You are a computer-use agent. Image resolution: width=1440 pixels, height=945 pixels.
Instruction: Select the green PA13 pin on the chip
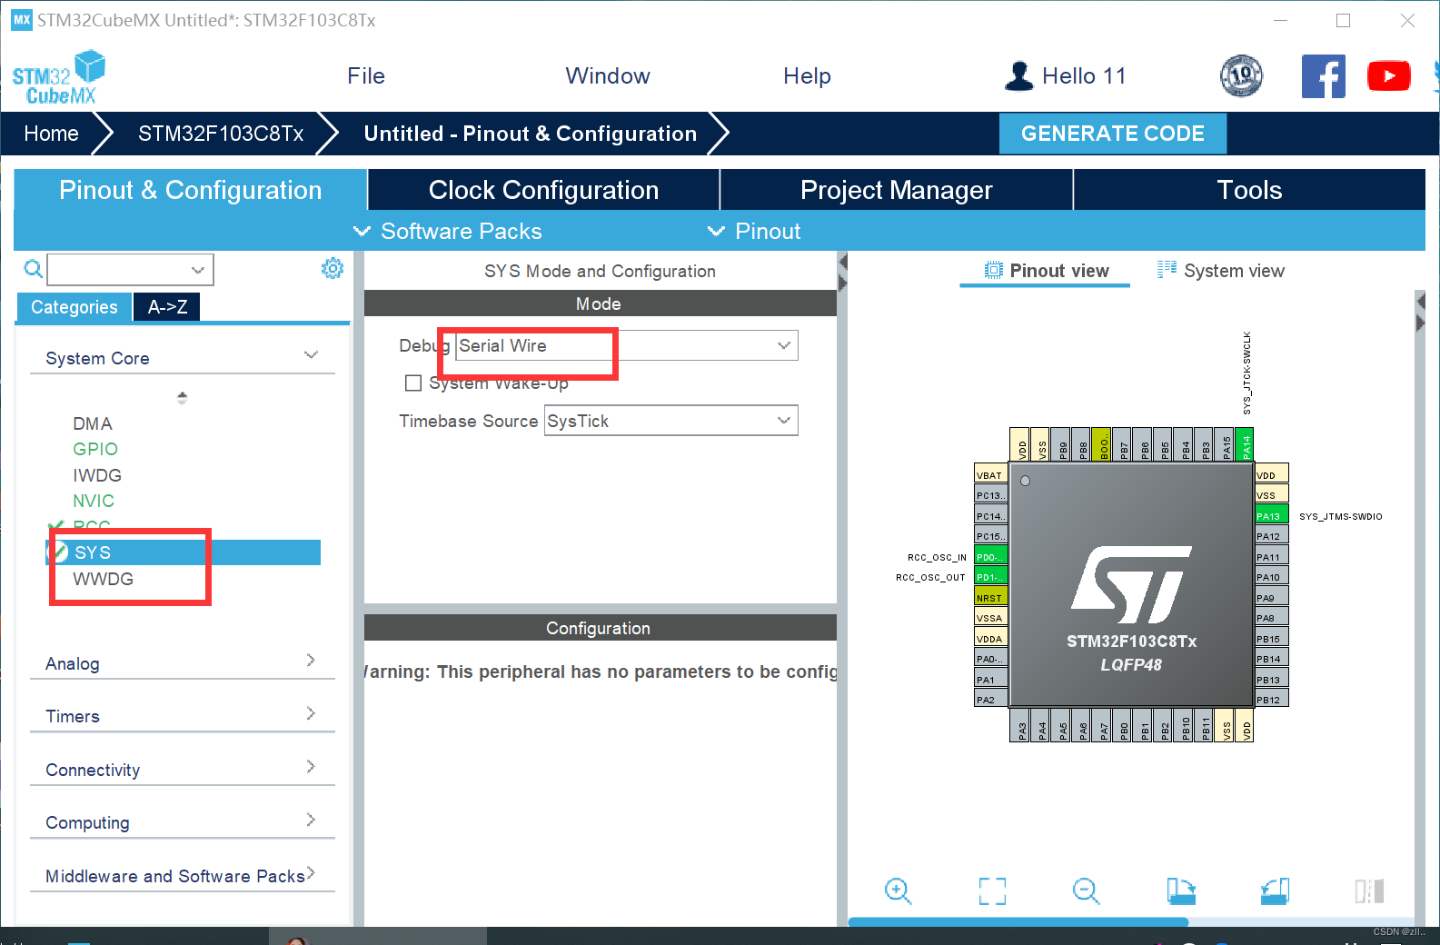coord(1271,516)
